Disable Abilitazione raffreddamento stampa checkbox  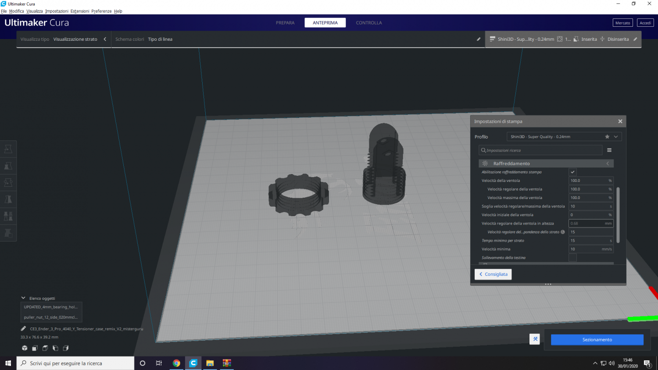coord(572,172)
